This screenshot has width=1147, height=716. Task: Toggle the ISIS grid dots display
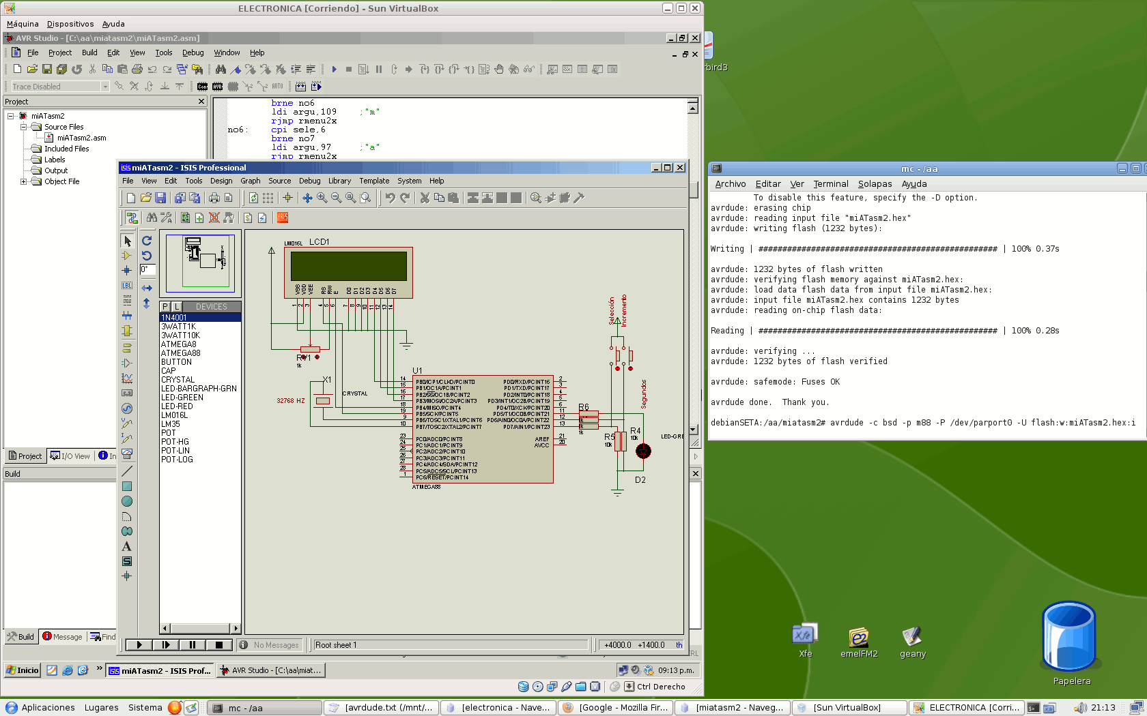pyautogui.click(x=268, y=198)
